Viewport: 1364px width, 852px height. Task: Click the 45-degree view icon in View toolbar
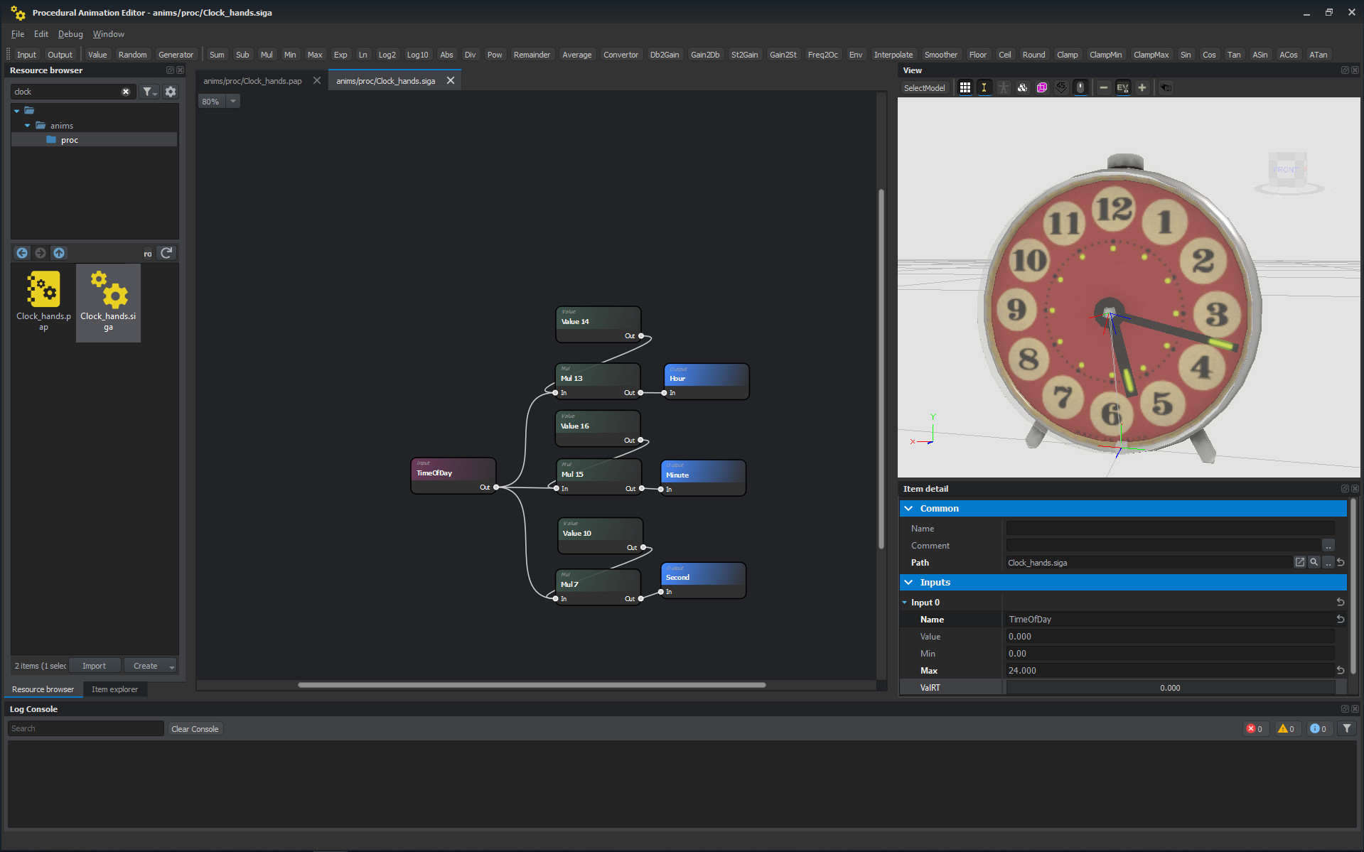point(1061,87)
